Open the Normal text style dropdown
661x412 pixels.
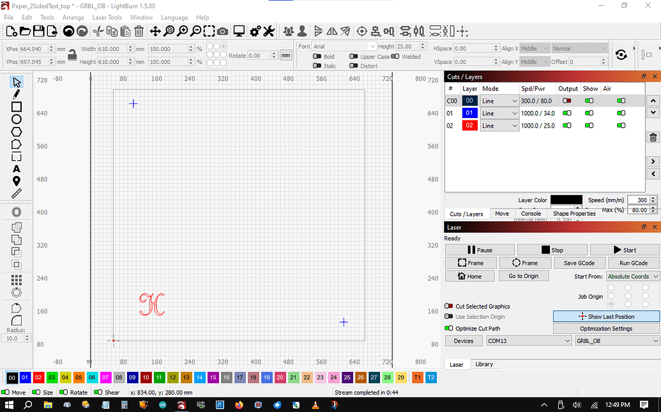(580, 48)
